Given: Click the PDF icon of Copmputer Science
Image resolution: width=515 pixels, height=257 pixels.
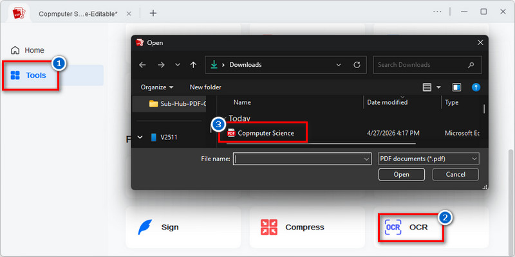Looking at the screenshot, I should (x=231, y=133).
